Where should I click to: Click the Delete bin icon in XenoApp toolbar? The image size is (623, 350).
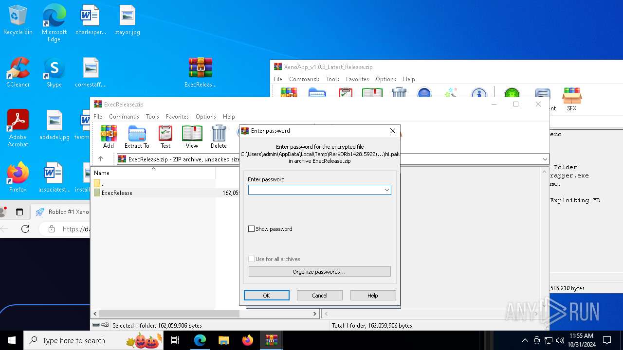point(399,93)
